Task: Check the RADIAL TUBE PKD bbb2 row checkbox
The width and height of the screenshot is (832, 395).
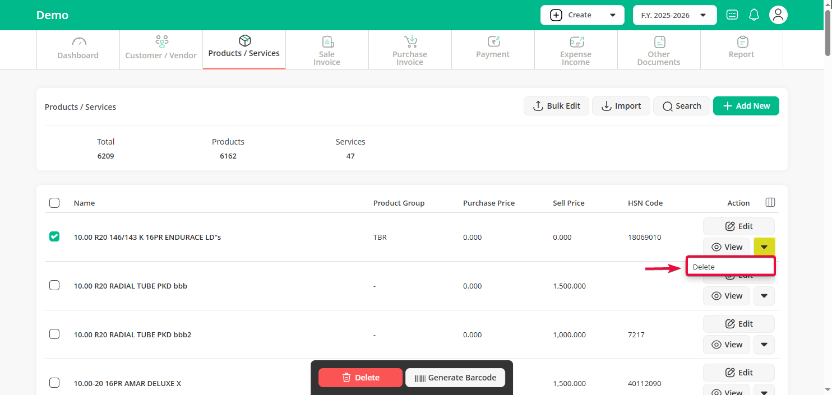Action: 54,334
